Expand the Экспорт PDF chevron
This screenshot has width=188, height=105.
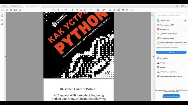click(x=185, y=20)
